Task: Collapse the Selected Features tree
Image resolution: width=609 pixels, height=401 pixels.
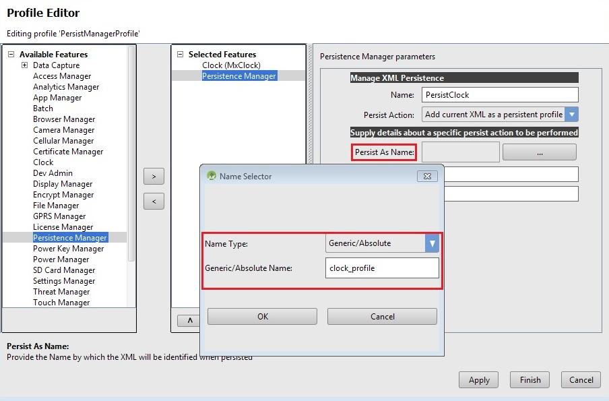Action: [180, 55]
